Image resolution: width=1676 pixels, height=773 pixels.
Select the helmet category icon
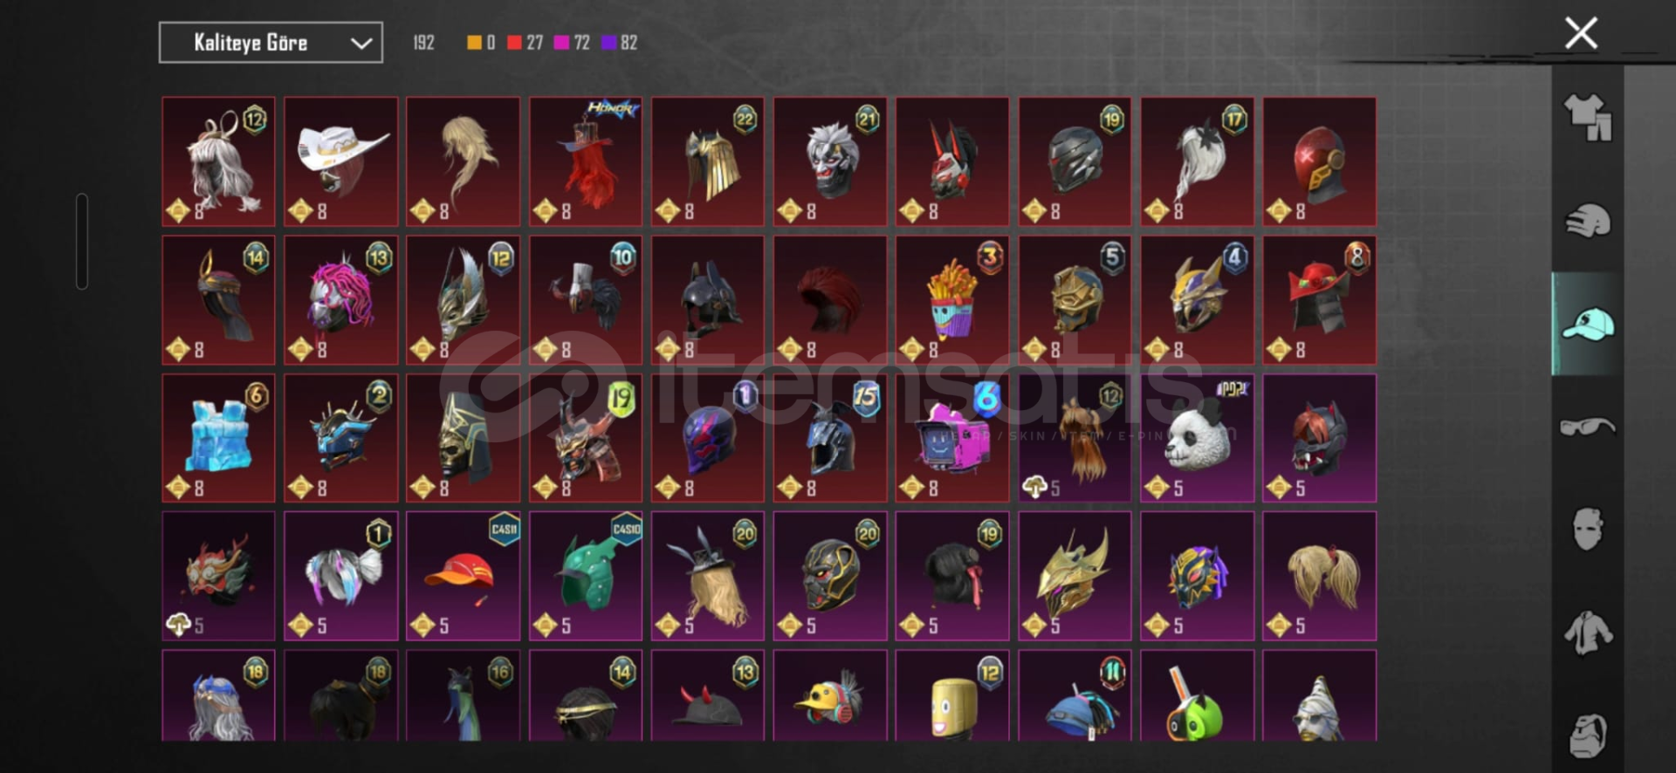click(1588, 221)
